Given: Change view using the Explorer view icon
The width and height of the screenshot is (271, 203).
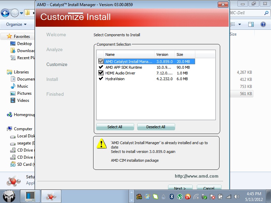Looking at the screenshot, I should pos(233,24).
